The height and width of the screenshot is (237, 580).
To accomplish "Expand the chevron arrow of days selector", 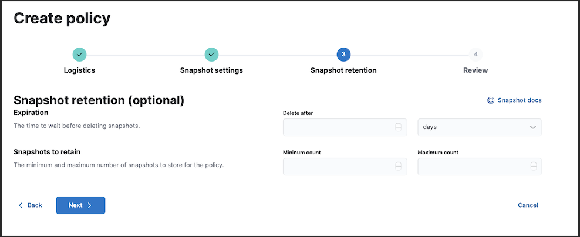I will 532,127.
